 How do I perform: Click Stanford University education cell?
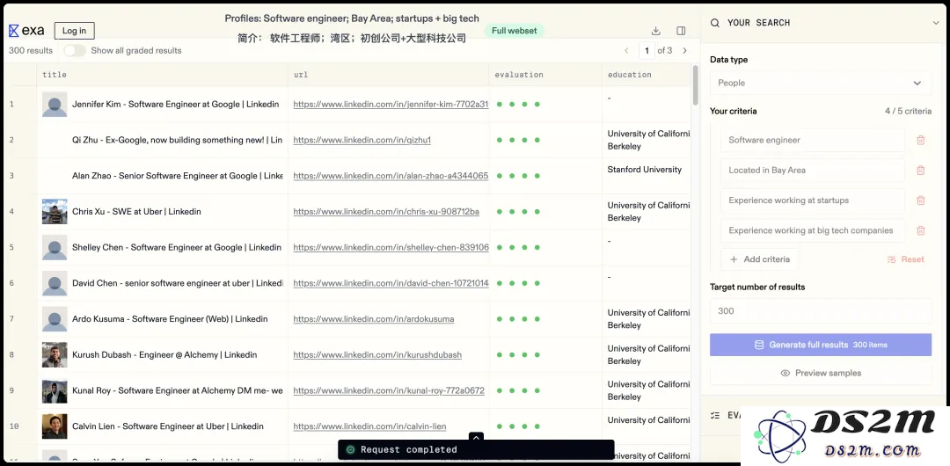(647, 176)
